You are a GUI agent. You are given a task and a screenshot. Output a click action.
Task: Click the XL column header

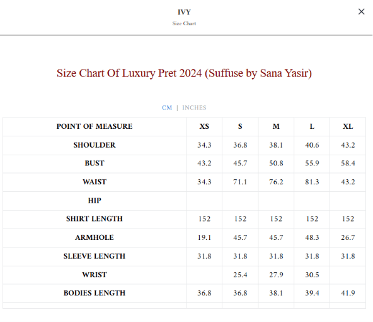pyautogui.click(x=348, y=126)
